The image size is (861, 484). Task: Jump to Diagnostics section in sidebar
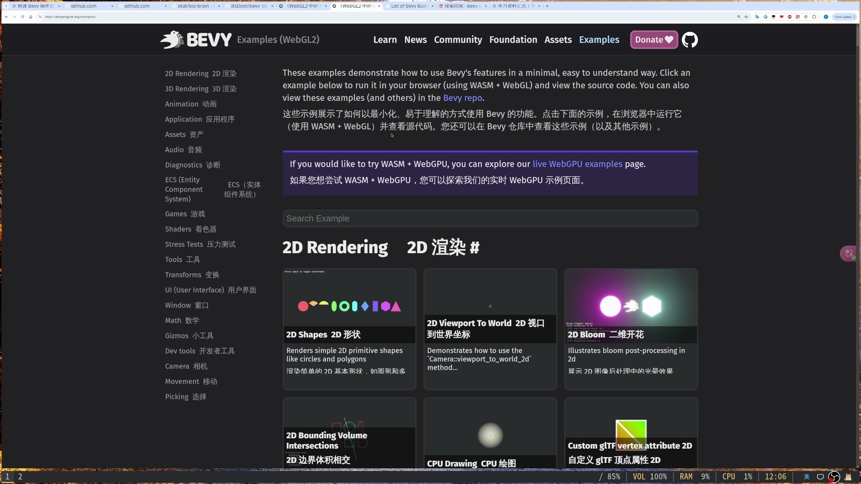pos(192,165)
